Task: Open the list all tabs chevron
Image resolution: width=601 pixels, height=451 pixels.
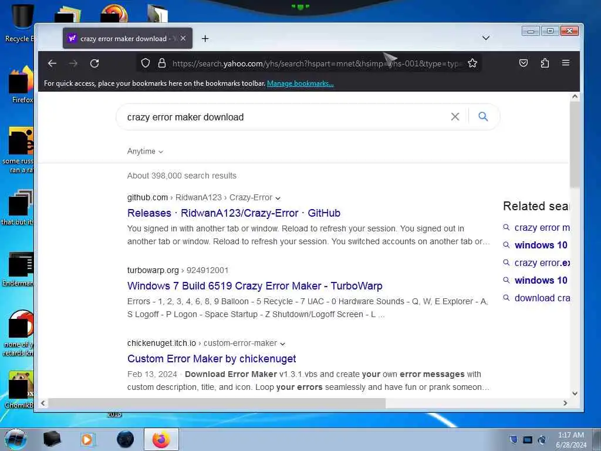Action: [485, 38]
